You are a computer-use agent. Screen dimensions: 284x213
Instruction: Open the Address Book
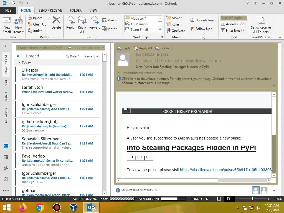click(233, 24)
